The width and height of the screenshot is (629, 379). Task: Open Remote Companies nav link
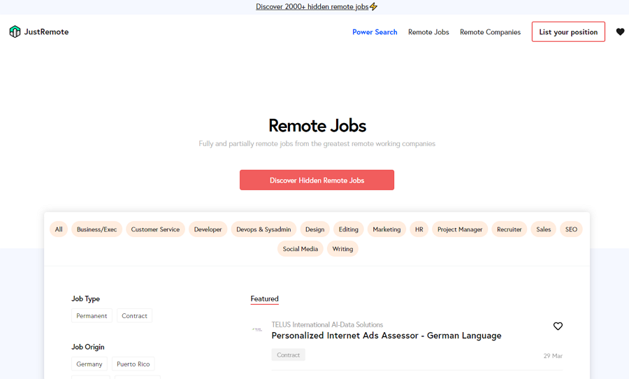[490, 31]
